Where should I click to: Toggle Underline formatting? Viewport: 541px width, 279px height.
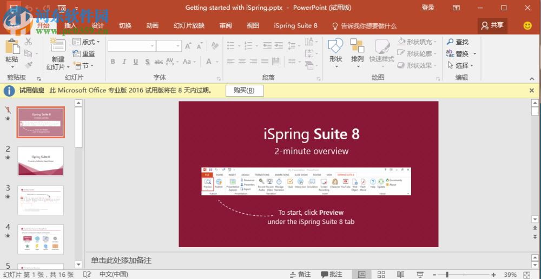click(136, 62)
